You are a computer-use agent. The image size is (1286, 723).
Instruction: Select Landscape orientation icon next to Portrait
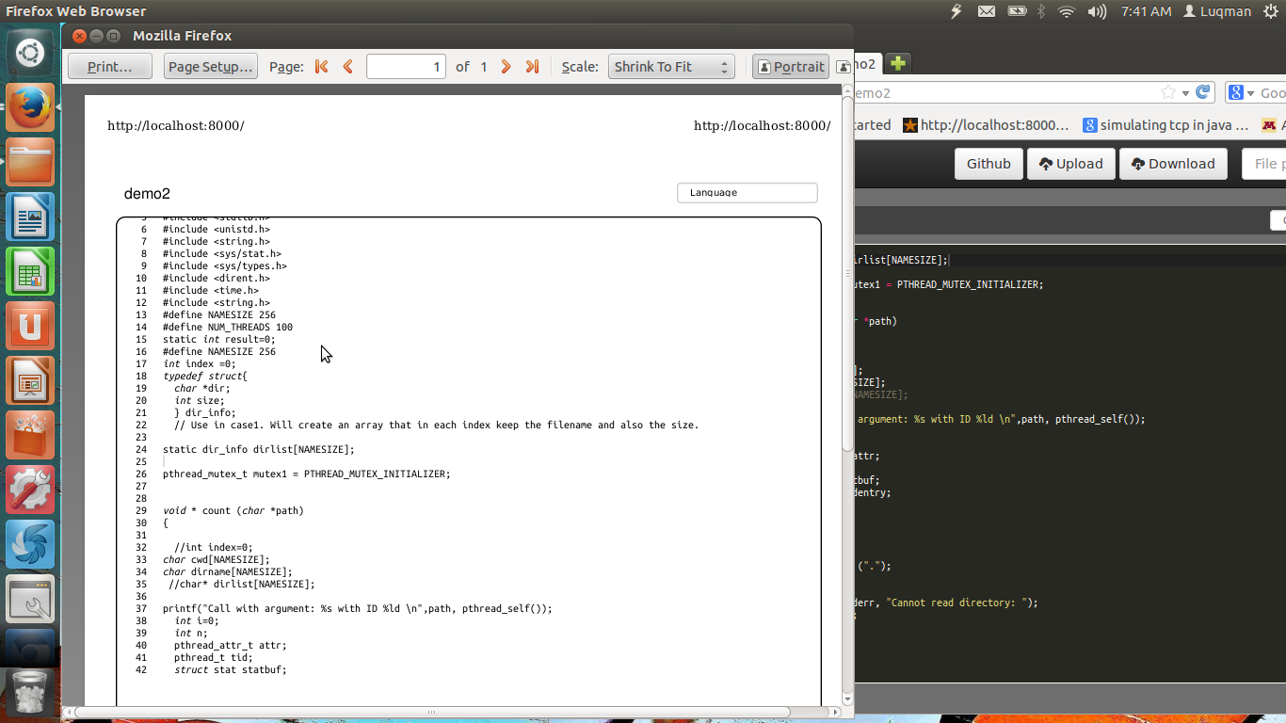[x=844, y=67]
